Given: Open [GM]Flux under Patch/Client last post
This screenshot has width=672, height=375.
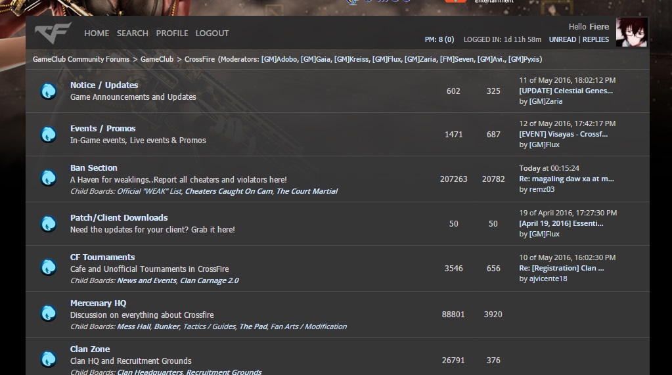Looking at the screenshot, I should pos(545,234).
